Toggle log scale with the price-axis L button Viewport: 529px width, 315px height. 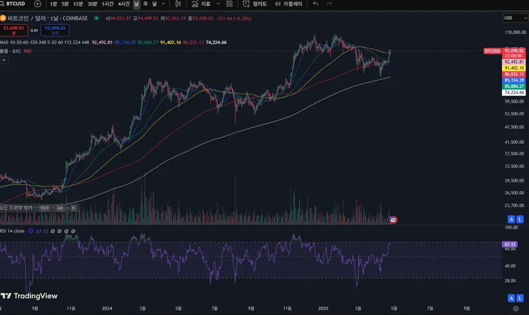click(520, 219)
